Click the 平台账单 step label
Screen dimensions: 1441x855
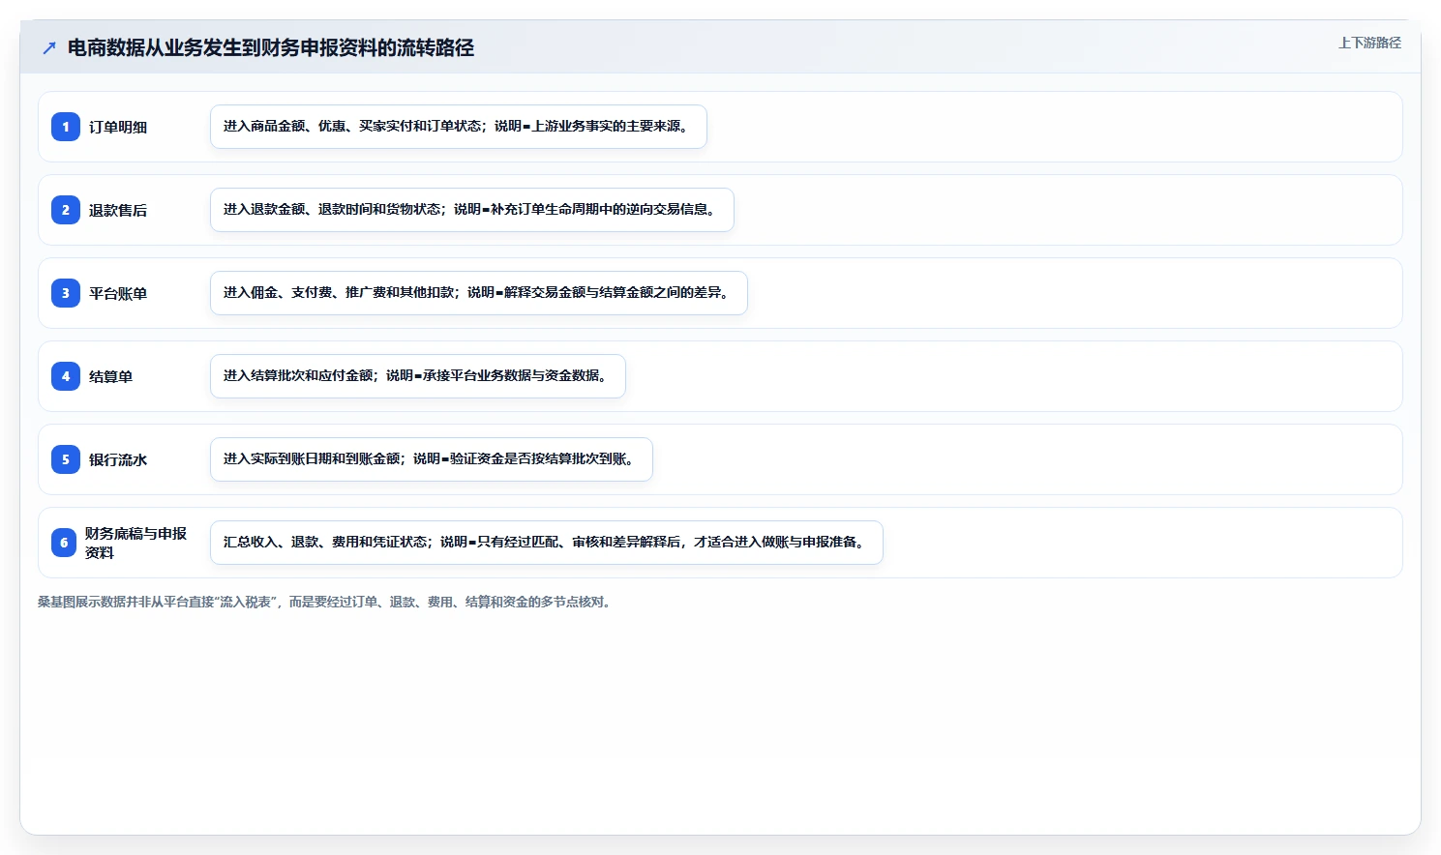118,293
